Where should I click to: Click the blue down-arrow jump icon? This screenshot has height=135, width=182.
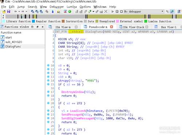(53, 12)
